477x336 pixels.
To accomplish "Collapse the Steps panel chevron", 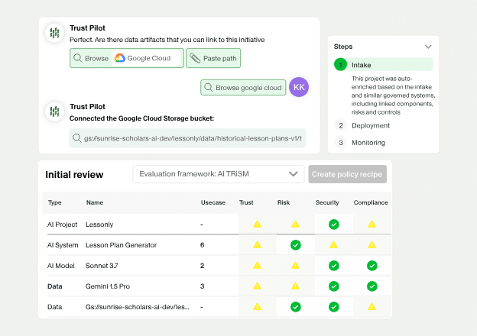I will (x=428, y=47).
